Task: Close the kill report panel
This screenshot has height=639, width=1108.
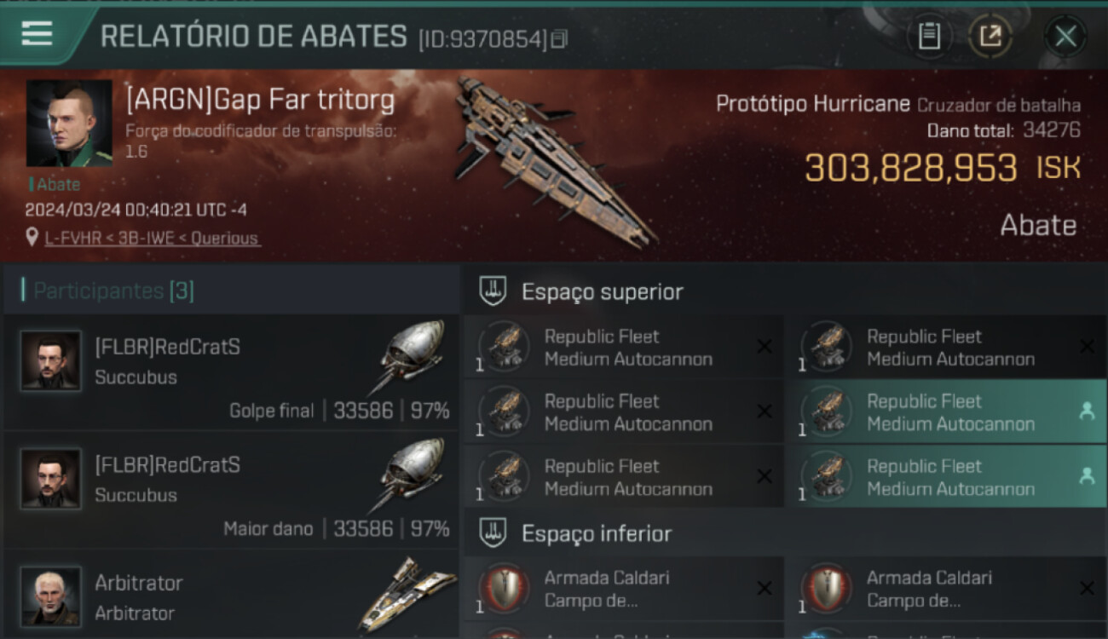Action: [1065, 37]
